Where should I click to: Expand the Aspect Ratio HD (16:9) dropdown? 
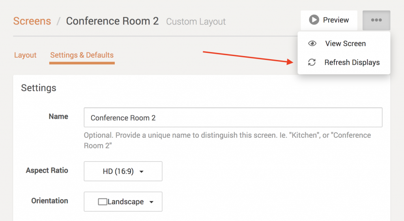(123, 171)
